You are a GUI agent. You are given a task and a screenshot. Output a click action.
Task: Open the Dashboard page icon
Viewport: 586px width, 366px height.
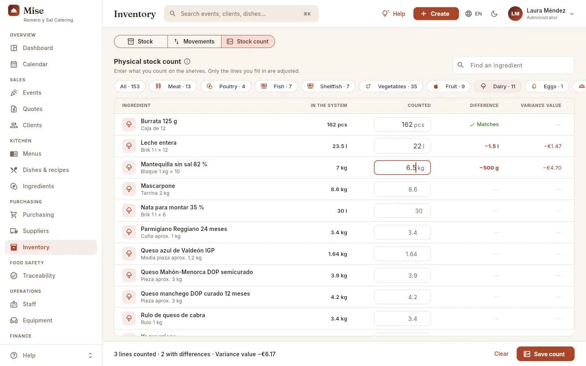pyautogui.click(x=14, y=48)
